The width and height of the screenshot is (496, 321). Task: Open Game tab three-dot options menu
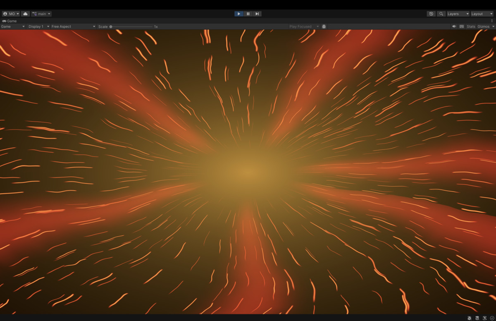click(x=492, y=21)
